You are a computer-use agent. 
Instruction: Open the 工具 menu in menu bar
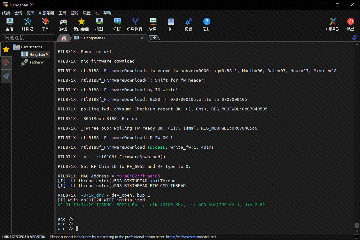coord(62,13)
